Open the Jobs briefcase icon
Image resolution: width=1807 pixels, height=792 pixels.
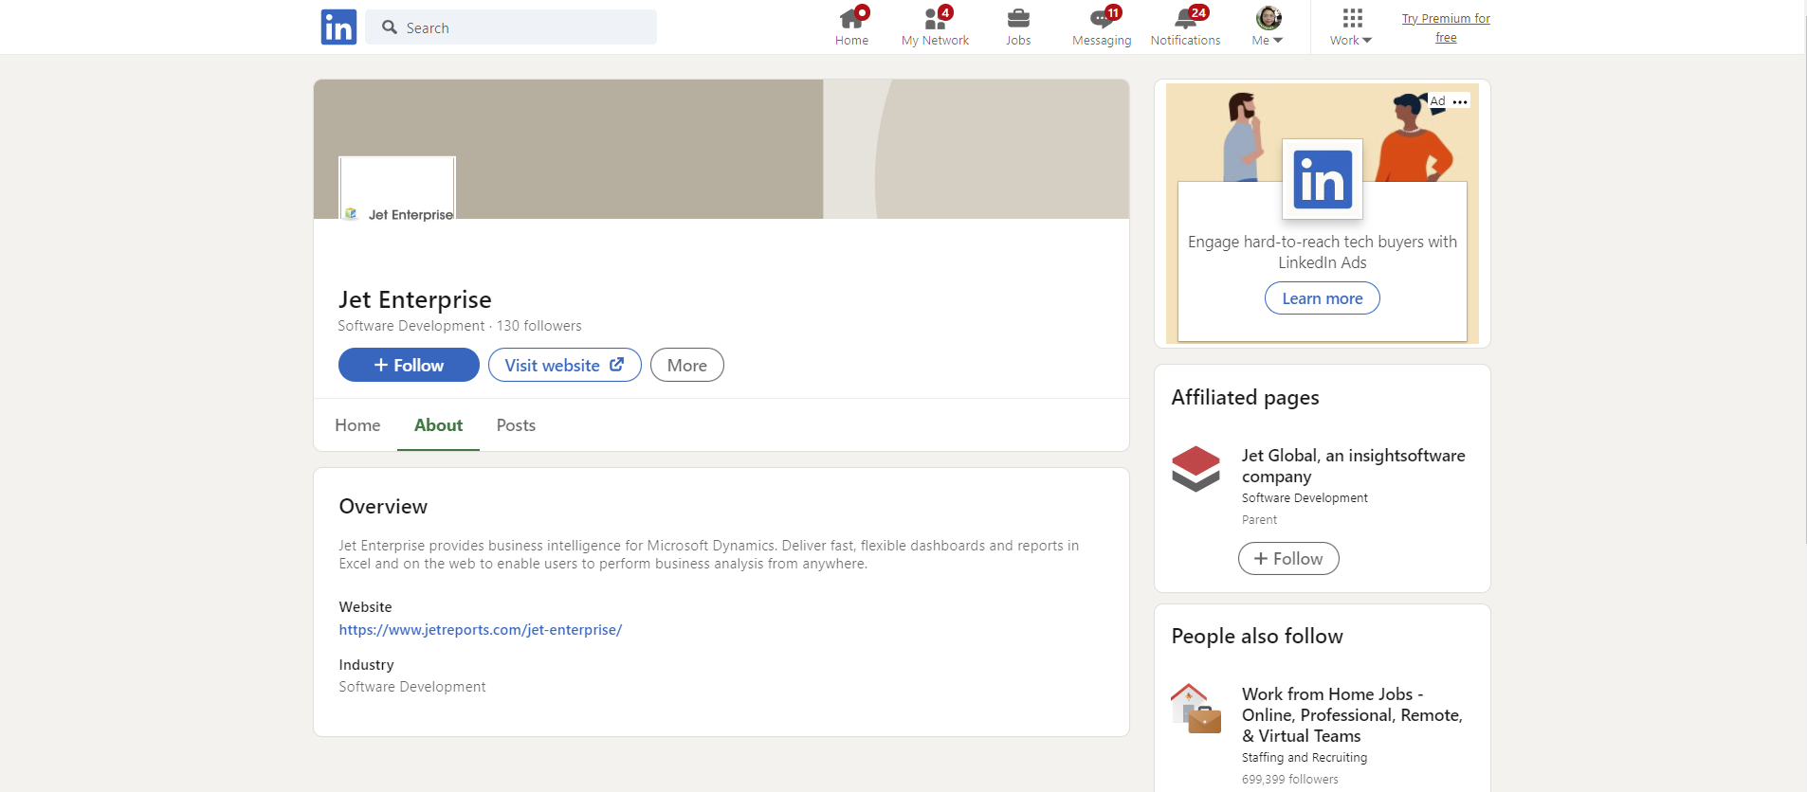pyautogui.click(x=1018, y=18)
